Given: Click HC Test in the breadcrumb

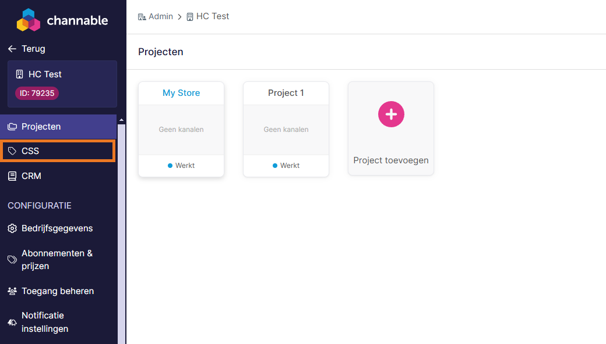Looking at the screenshot, I should [x=212, y=16].
